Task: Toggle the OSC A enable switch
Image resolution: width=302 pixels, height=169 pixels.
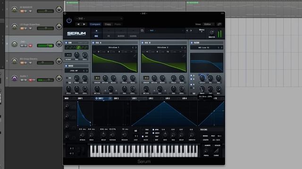Action: (93, 43)
